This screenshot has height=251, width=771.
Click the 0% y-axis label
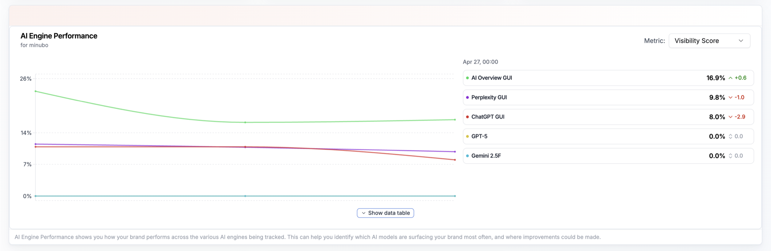coord(27,196)
